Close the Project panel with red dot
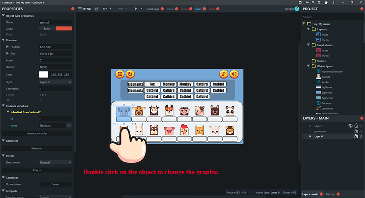 point(362,9)
